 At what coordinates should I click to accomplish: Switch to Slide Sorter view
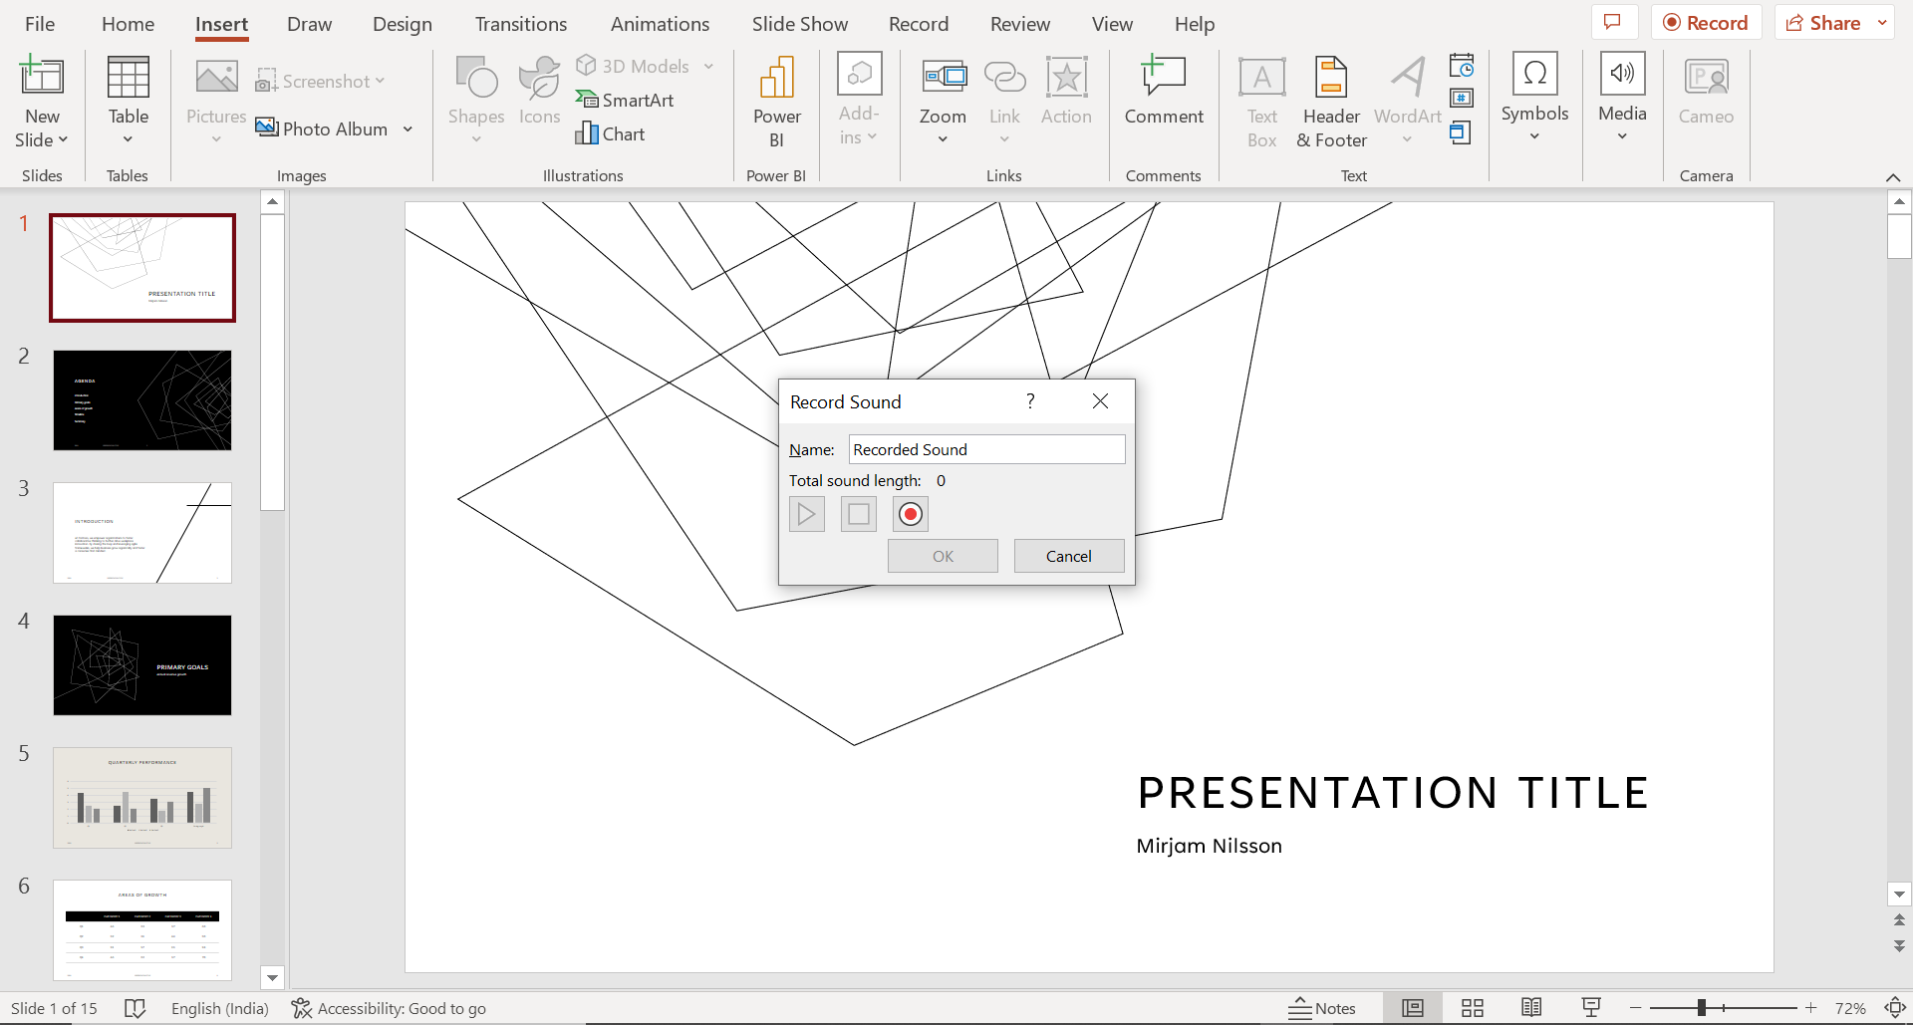coord(1472,1007)
